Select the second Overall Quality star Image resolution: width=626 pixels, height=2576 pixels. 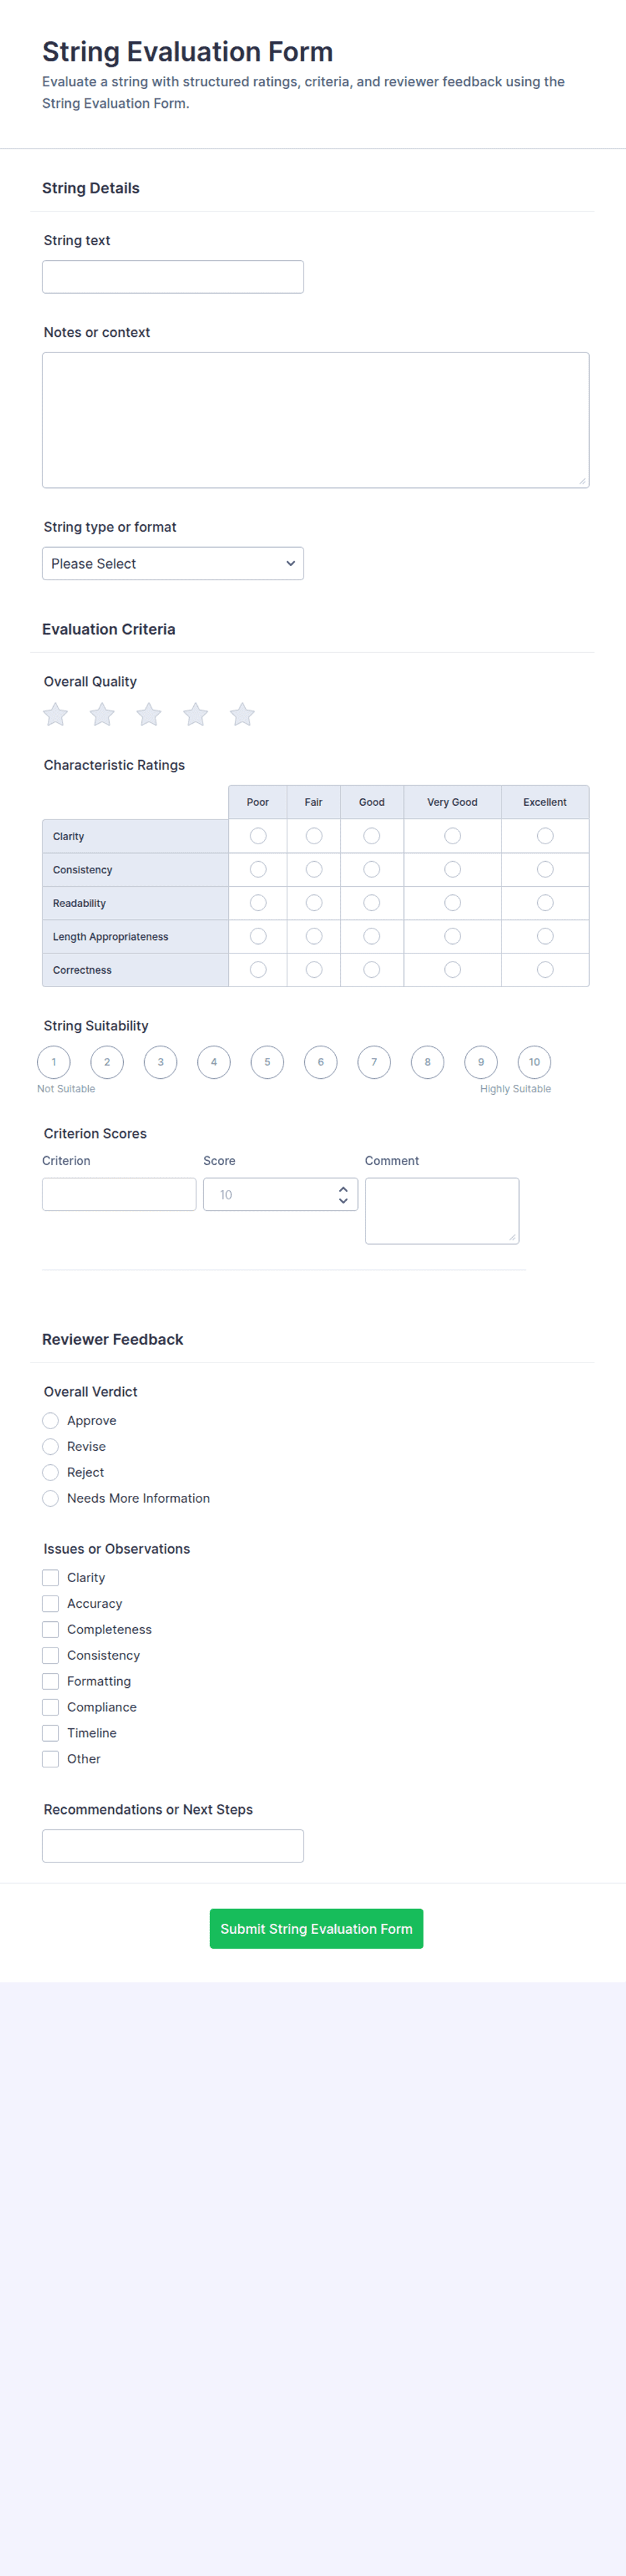(x=102, y=714)
